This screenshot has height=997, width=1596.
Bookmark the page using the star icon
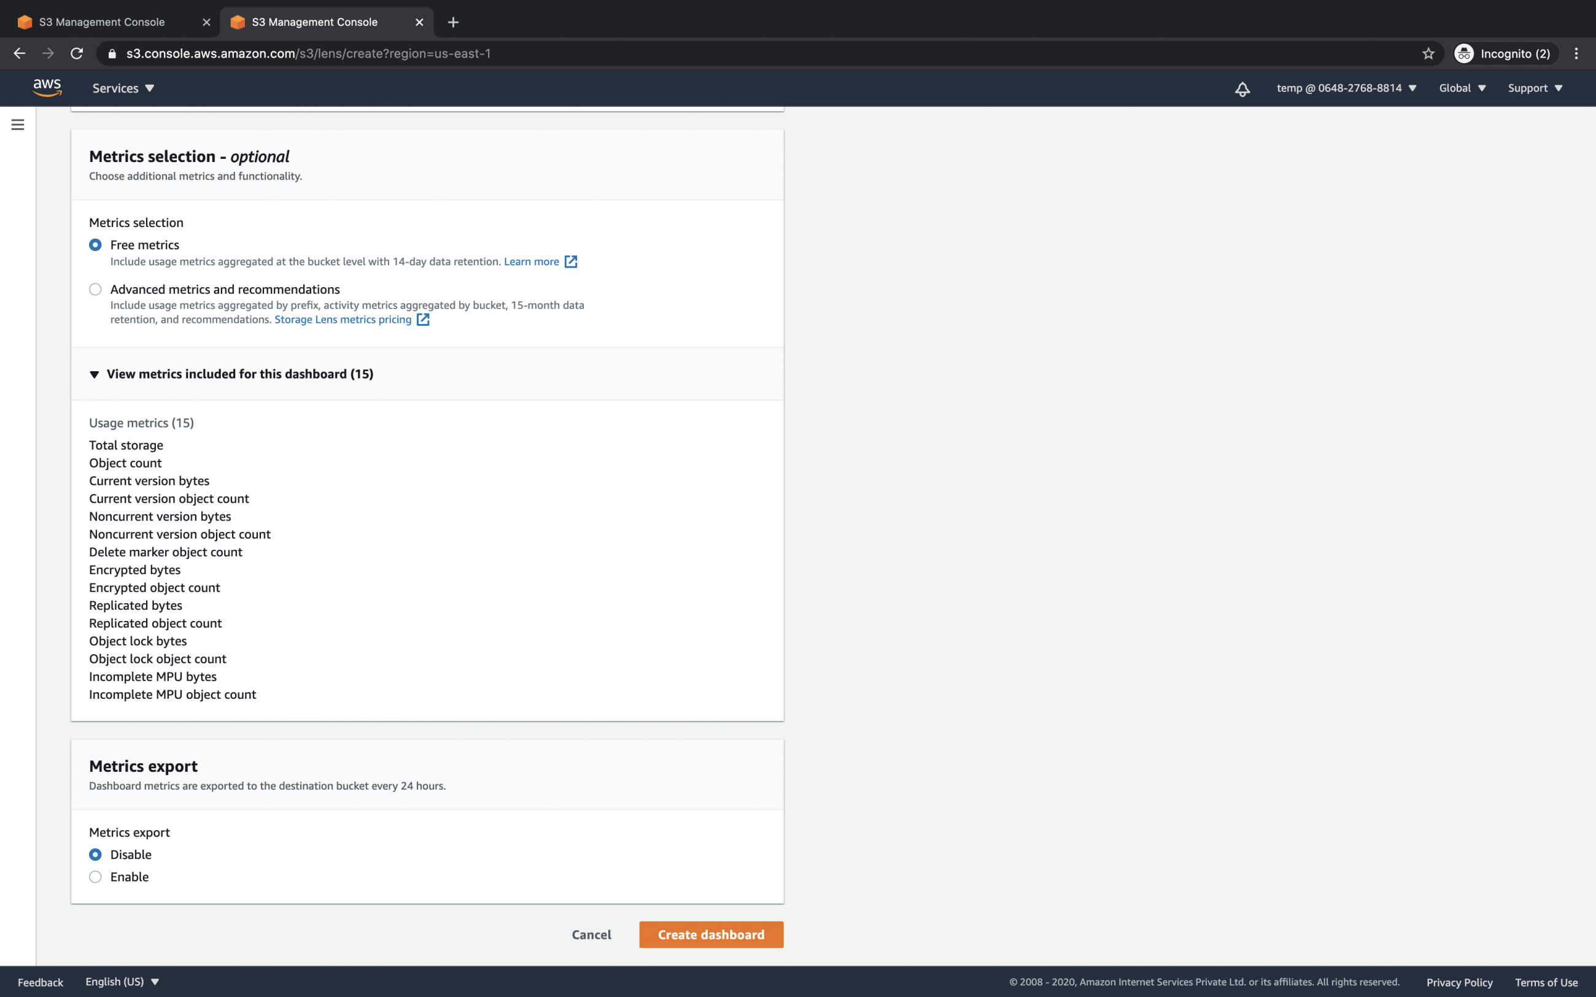click(x=1427, y=53)
